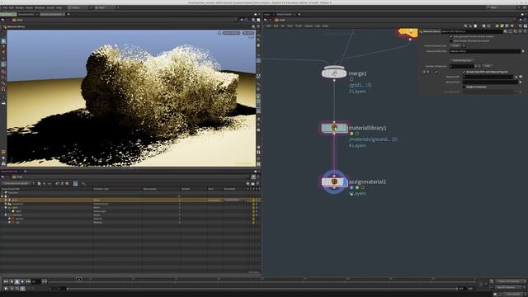Click the back arrow in network path bar

click(266, 20)
